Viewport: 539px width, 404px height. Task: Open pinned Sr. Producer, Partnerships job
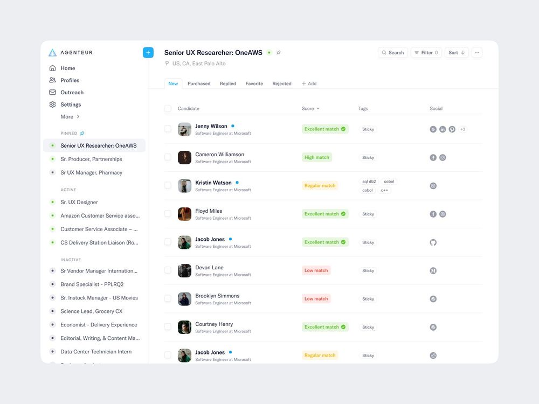94,159
